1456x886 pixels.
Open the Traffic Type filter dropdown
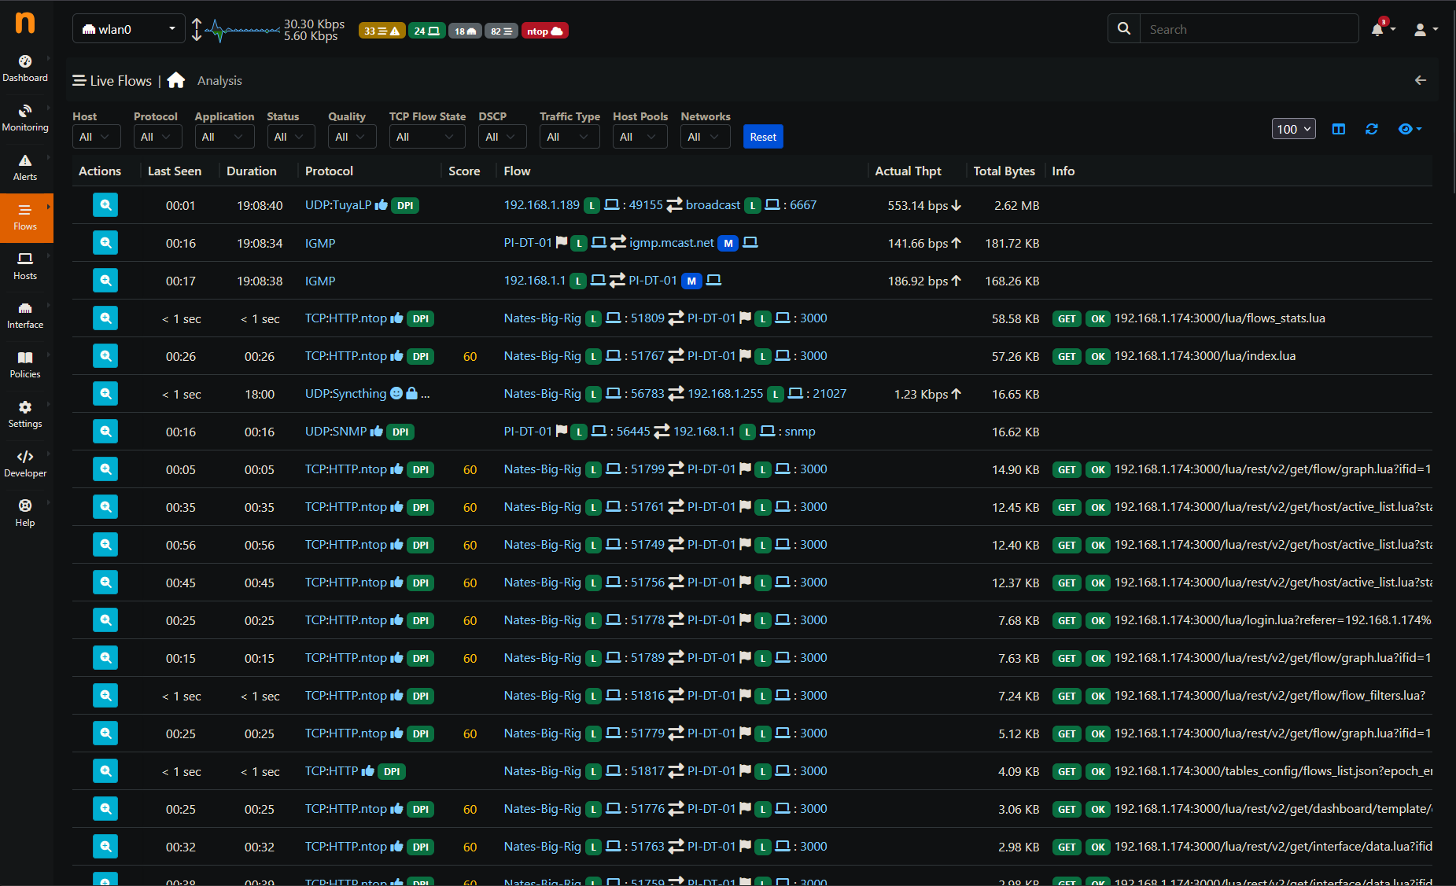point(569,137)
